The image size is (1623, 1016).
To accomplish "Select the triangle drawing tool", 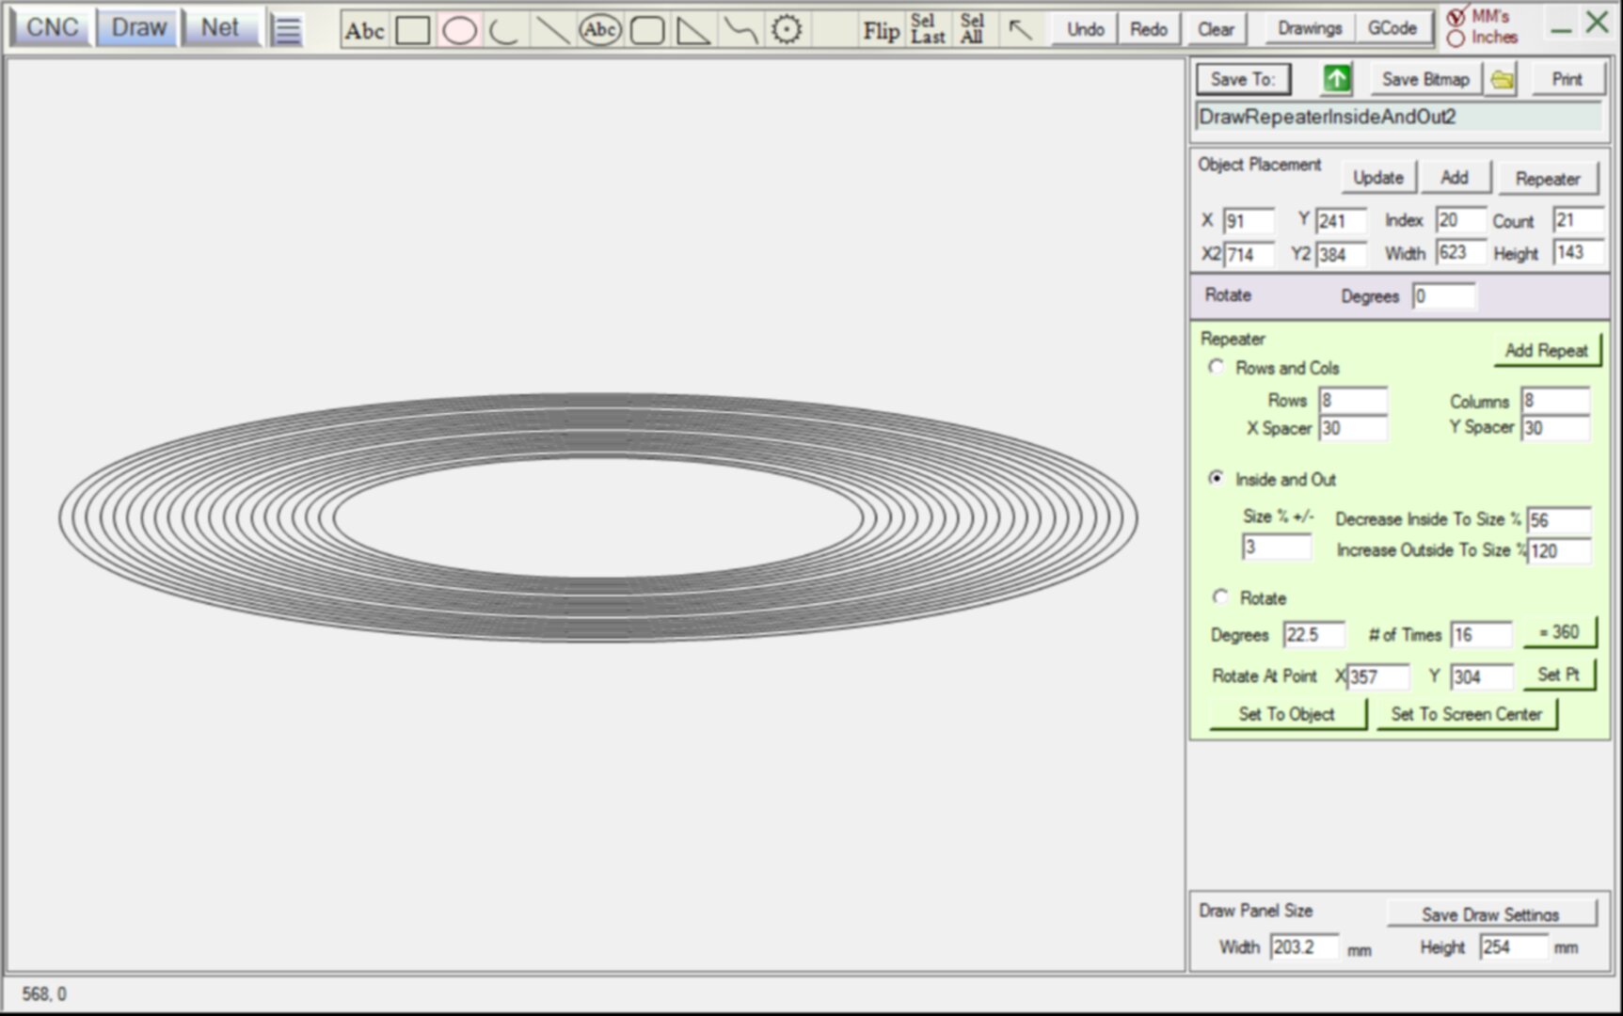I will (693, 30).
